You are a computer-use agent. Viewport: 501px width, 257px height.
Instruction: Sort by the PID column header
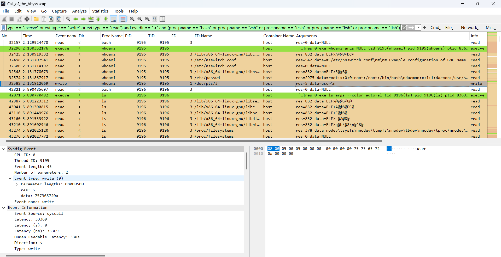click(135, 36)
